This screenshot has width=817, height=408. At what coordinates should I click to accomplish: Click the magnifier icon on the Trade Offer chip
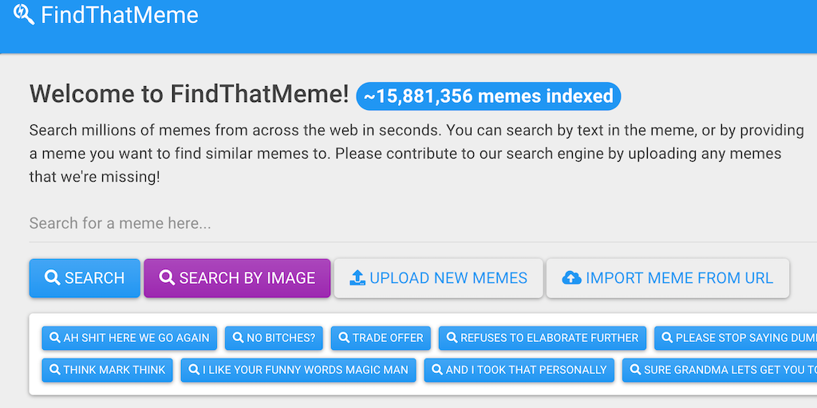tap(344, 338)
